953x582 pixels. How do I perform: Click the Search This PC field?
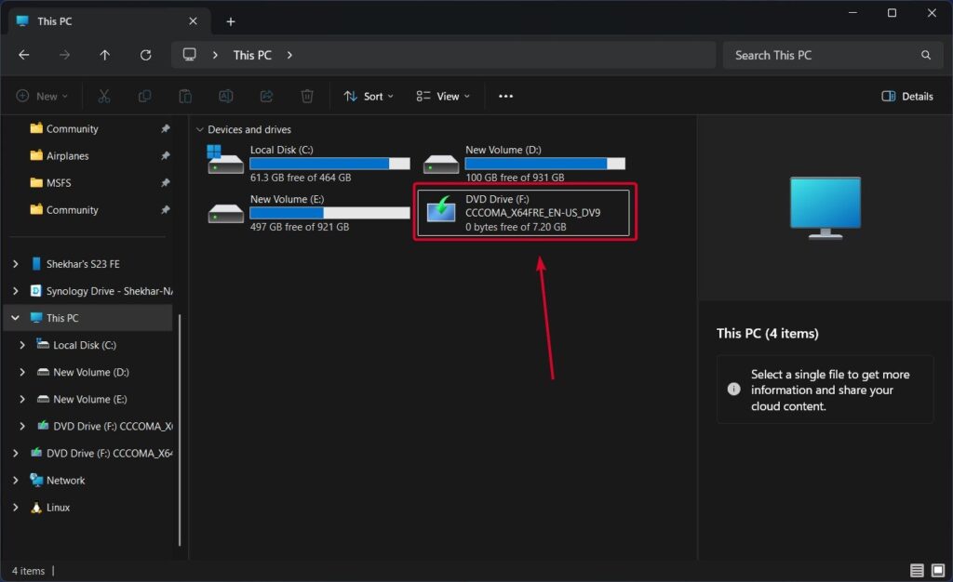click(831, 55)
